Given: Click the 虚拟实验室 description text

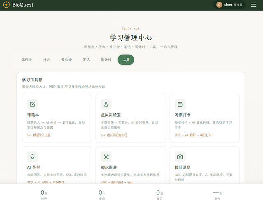Looking at the screenshot, I should [130, 125].
